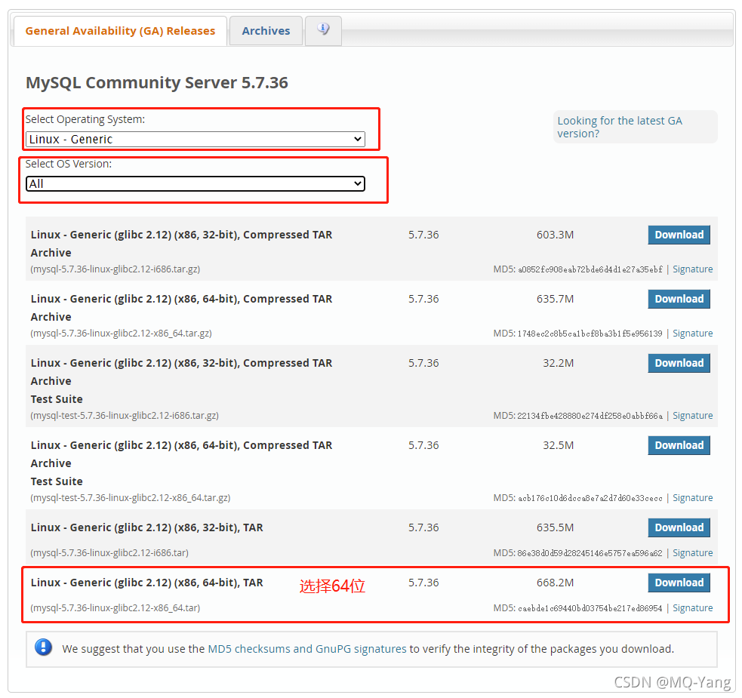Click MD5 value a0852fc908eab72bde6d4d1e27a35ebf

coord(590,269)
